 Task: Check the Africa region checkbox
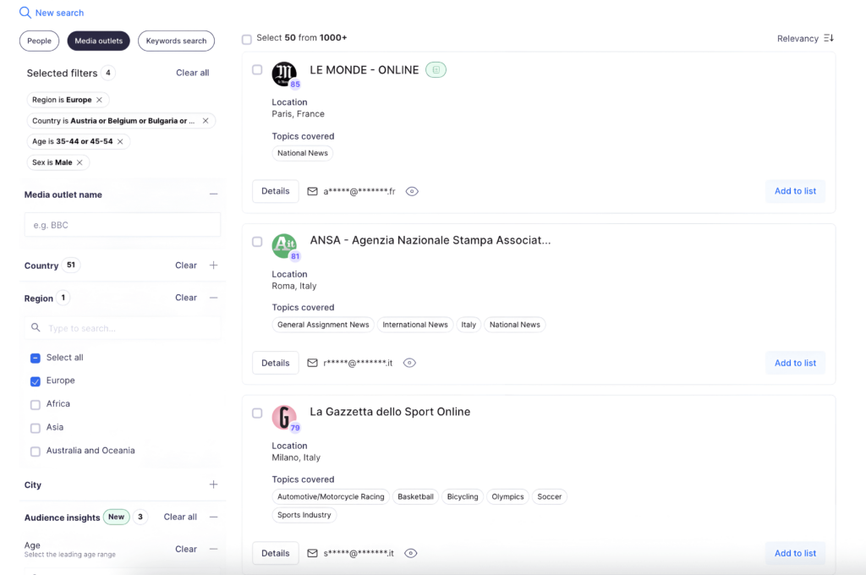36,404
